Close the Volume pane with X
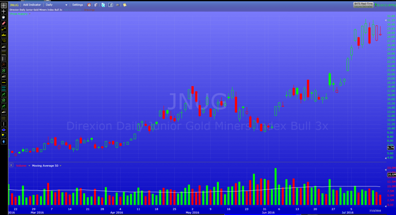 [11, 165]
